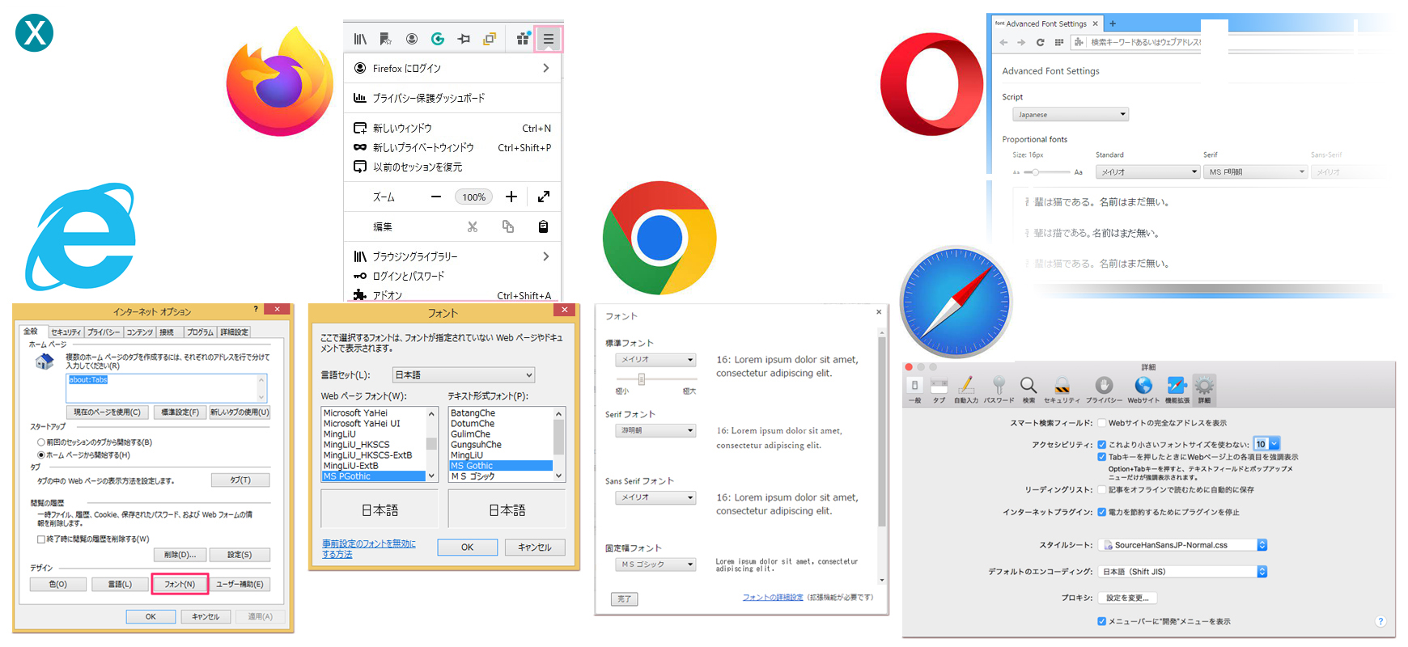Click フォントの詳細設定 link in Chrome
1408x647 pixels.
pyautogui.click(x=773, y=597)
